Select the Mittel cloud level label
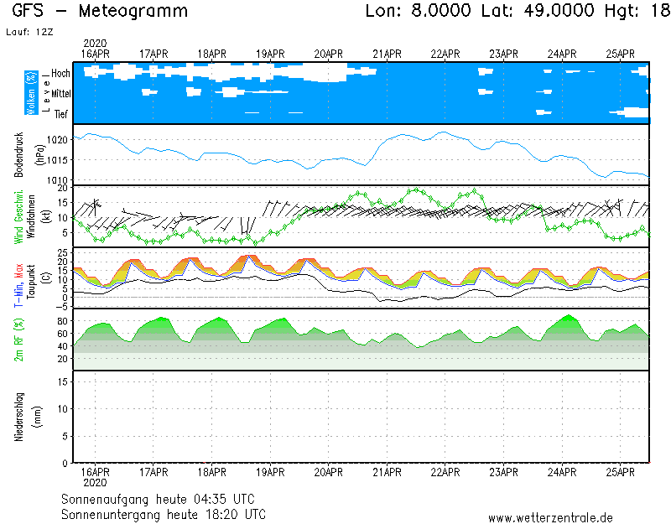The image size is (671, 524). (x=60, y=94)
